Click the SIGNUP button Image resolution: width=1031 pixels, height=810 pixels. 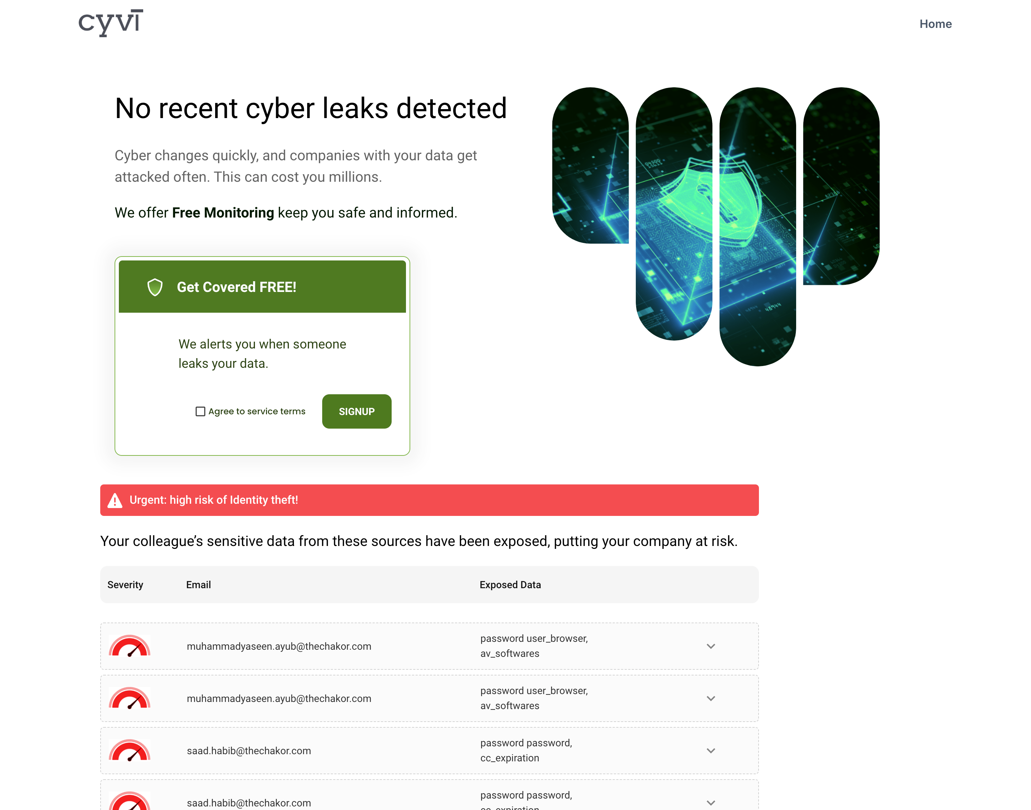(356, 411)
